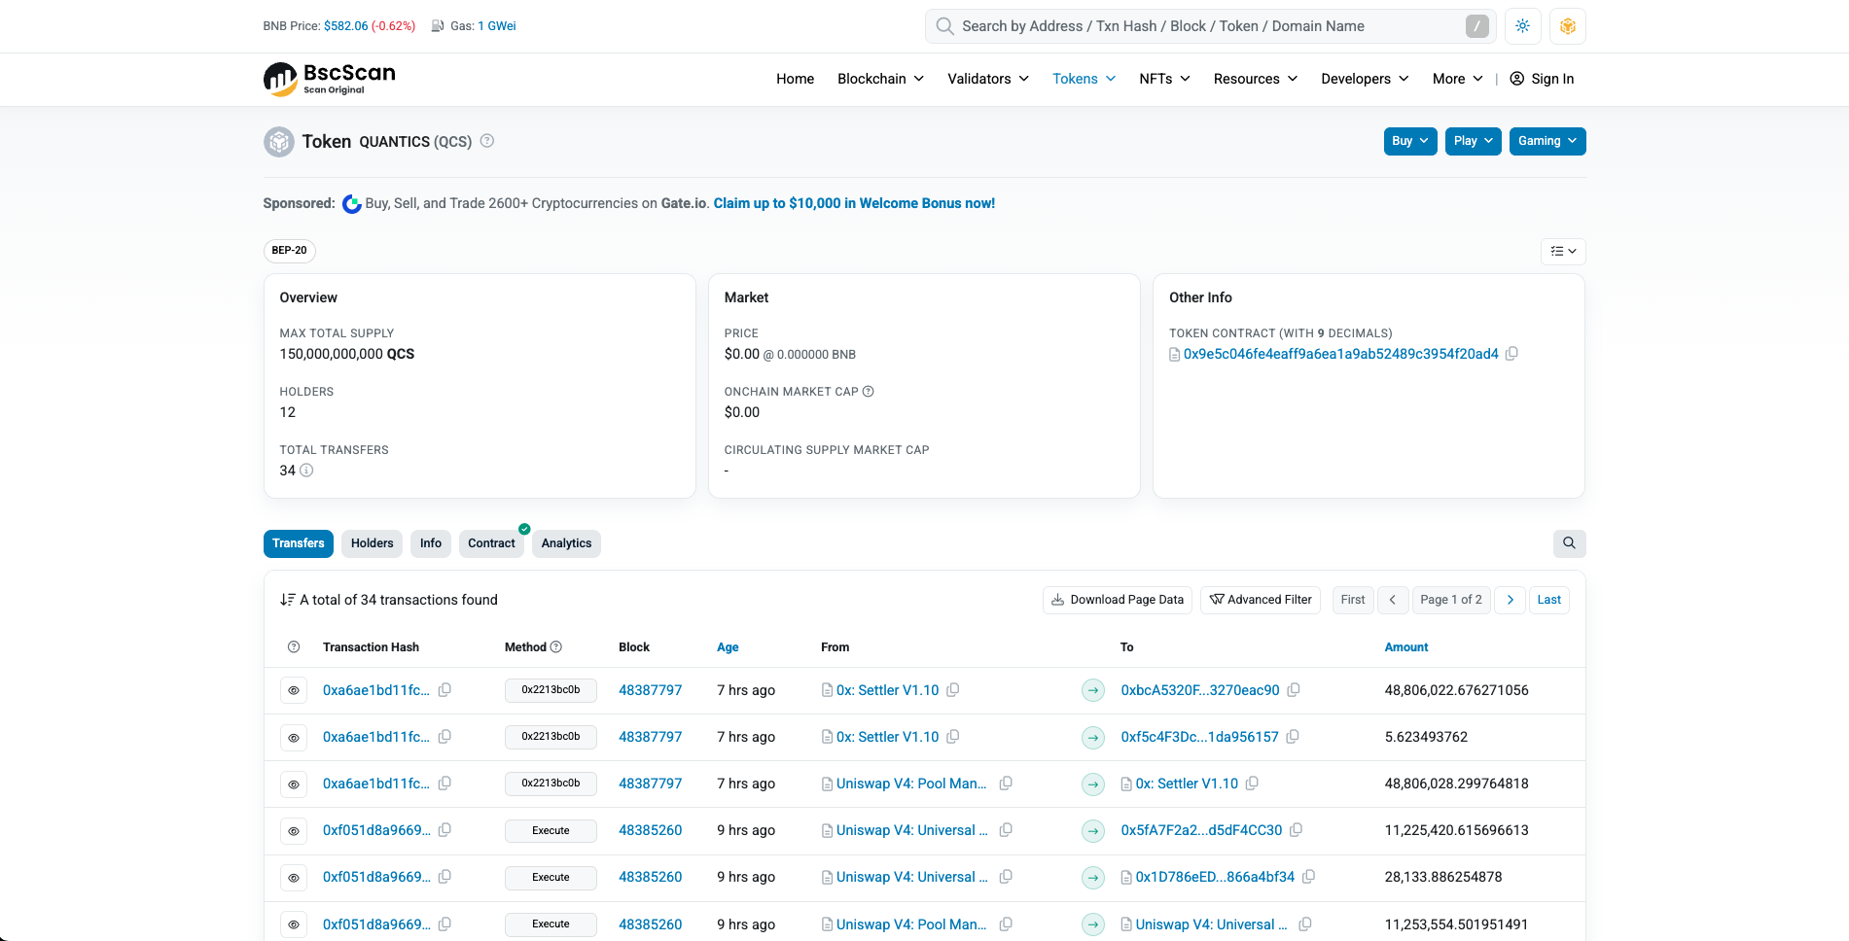Go to next page arrow

pos(1510,600)
